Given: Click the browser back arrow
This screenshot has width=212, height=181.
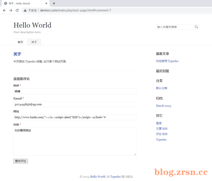Looking at the screenshot, I should [5, 11].
